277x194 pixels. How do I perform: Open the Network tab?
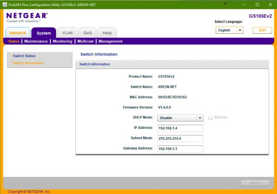pos(18,33)
